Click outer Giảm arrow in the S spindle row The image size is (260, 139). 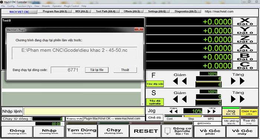175,99
